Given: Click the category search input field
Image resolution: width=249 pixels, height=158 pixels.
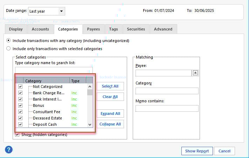Looking at the screenshot, I should point(54,70).
